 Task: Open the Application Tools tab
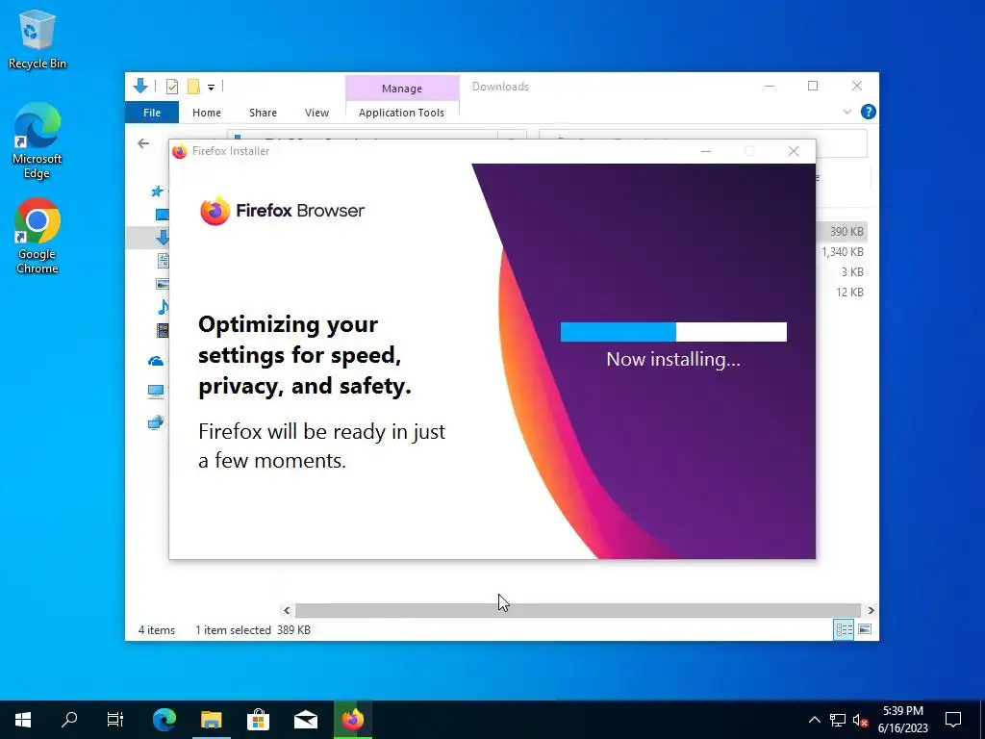(x=401, y=113)
